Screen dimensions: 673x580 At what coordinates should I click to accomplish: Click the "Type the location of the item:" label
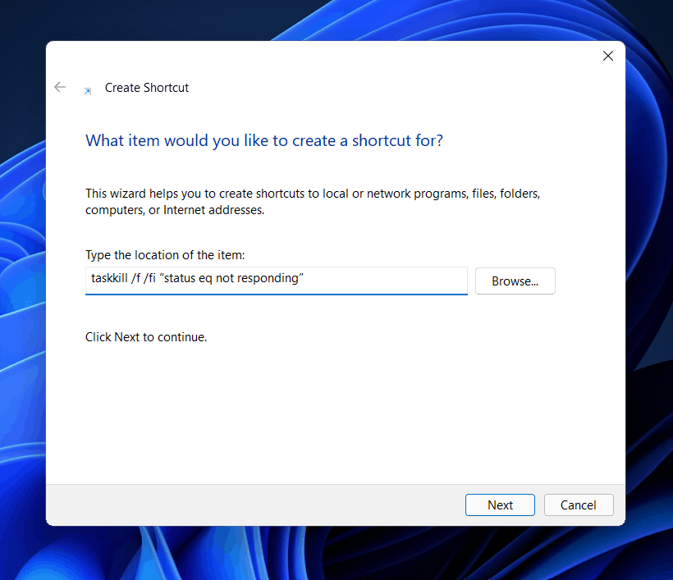(x=165, y=256)
